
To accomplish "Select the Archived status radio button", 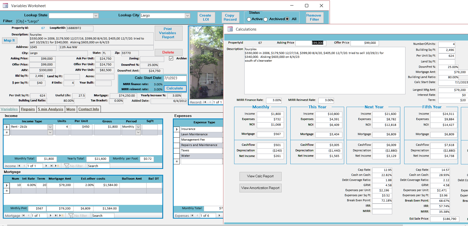I will coord(266,19).
